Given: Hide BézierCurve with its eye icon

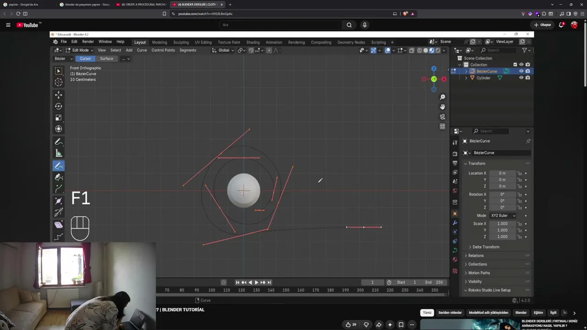Looking at the screenshot, I should coord(521,71).
